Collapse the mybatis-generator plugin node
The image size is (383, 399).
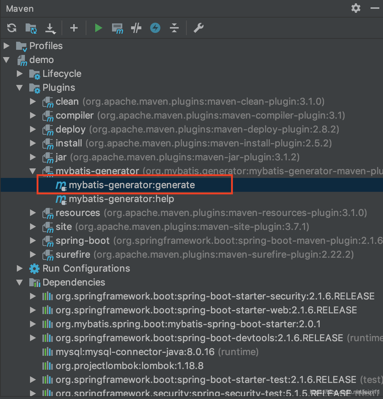[x=33, y=171]
